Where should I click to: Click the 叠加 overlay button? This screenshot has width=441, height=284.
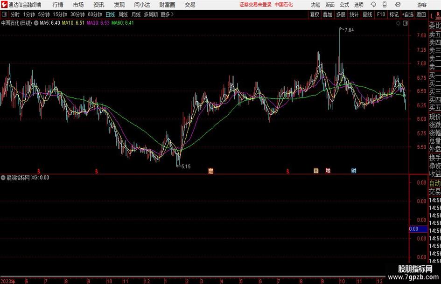click(328, 14)
